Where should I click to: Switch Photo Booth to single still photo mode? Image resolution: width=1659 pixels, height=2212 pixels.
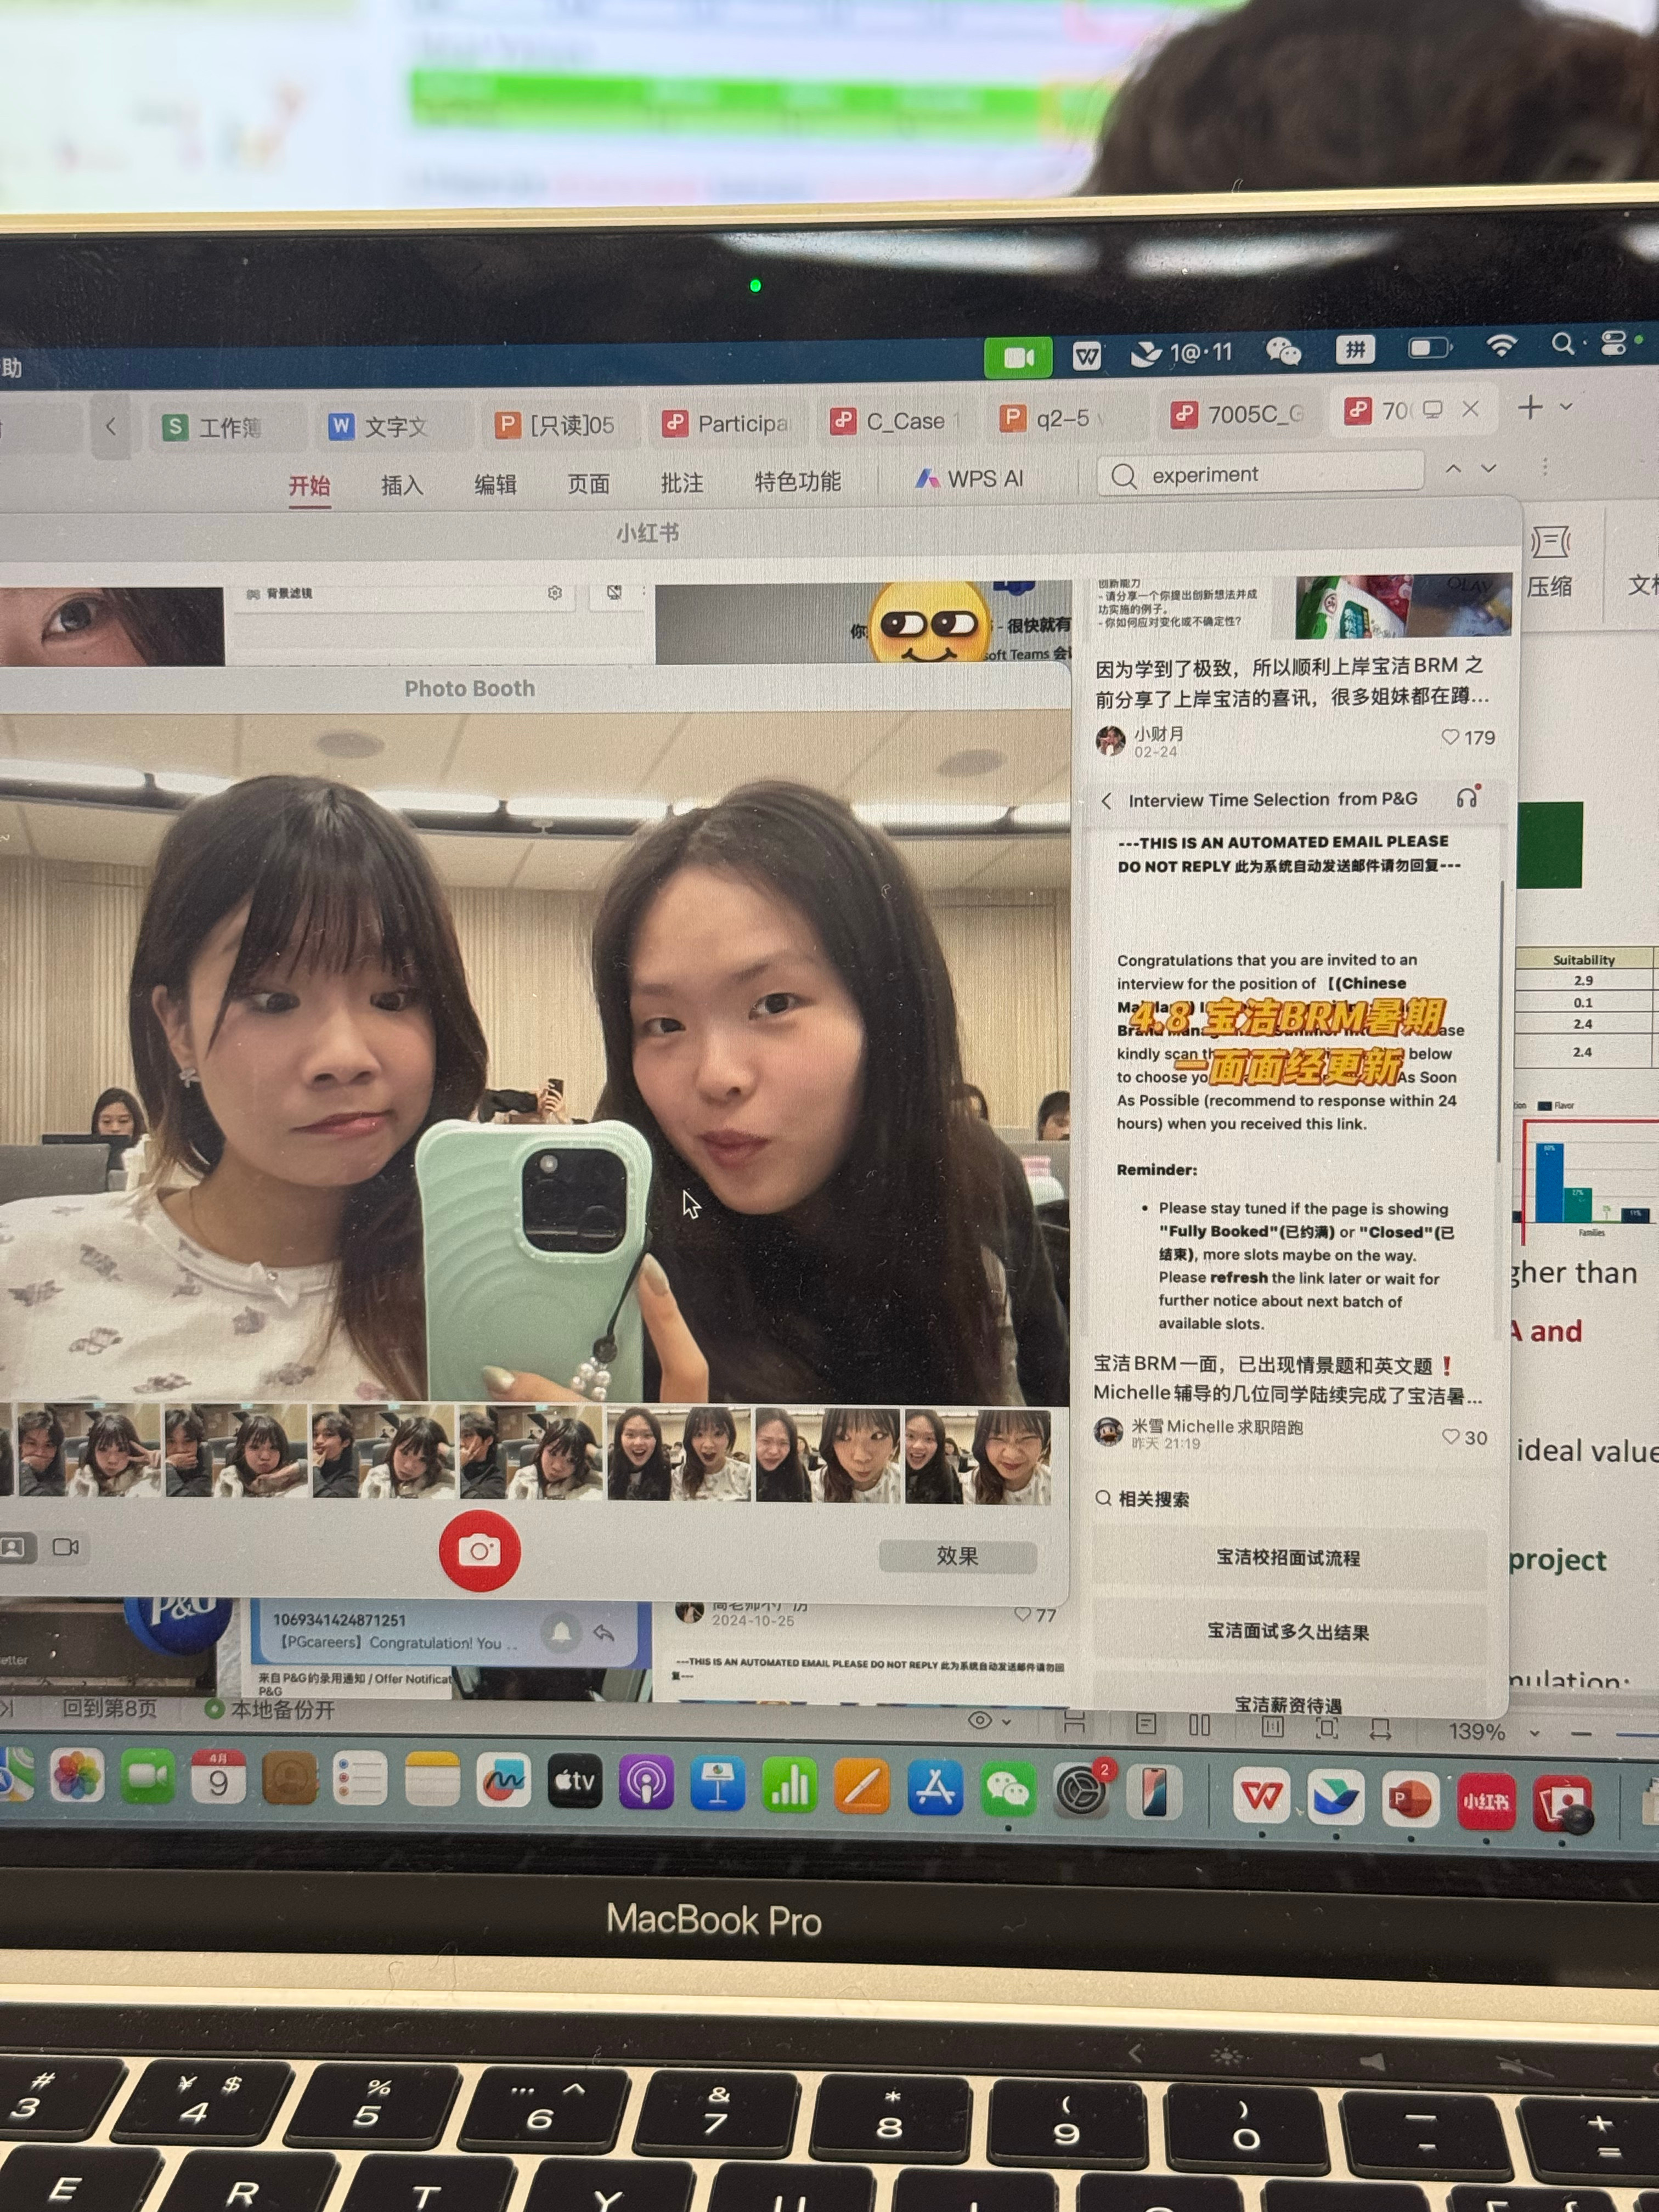pos(13,1547)
